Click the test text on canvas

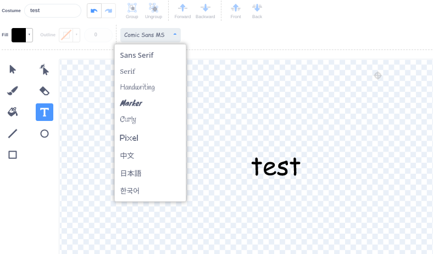pyautogui.click(x=276, y=167)
